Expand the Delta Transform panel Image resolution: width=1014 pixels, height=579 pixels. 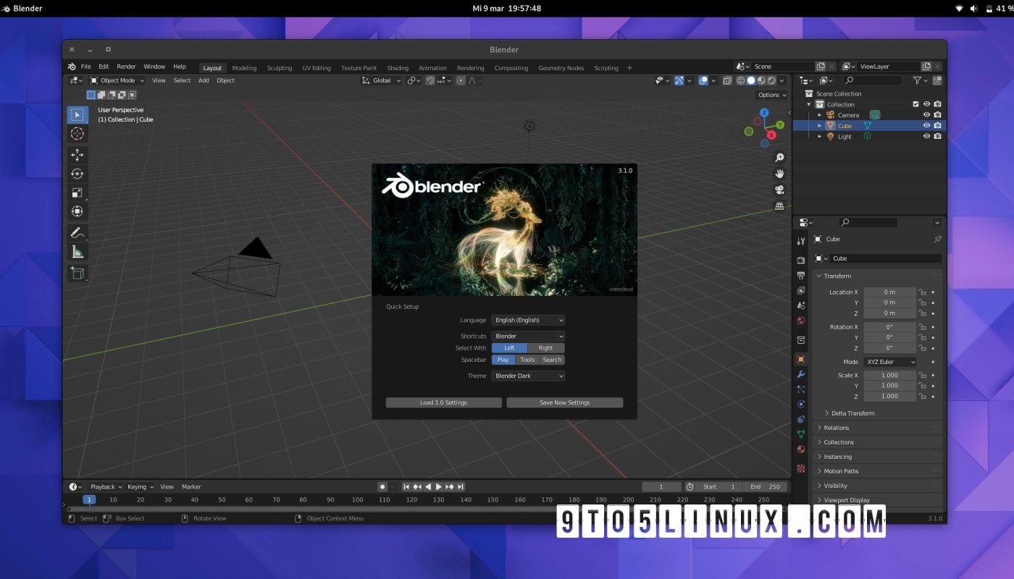(852, 413)
